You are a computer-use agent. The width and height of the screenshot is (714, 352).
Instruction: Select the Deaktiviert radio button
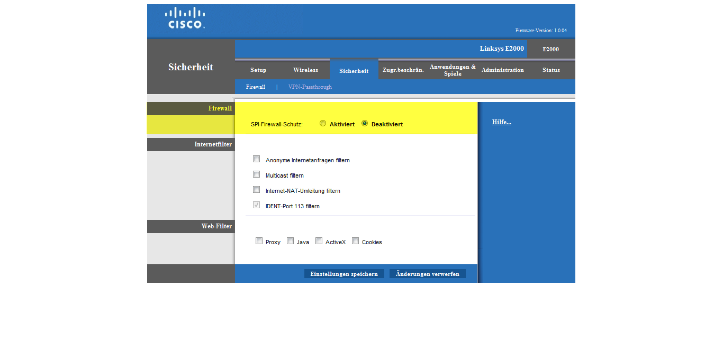tap(365, 123)
